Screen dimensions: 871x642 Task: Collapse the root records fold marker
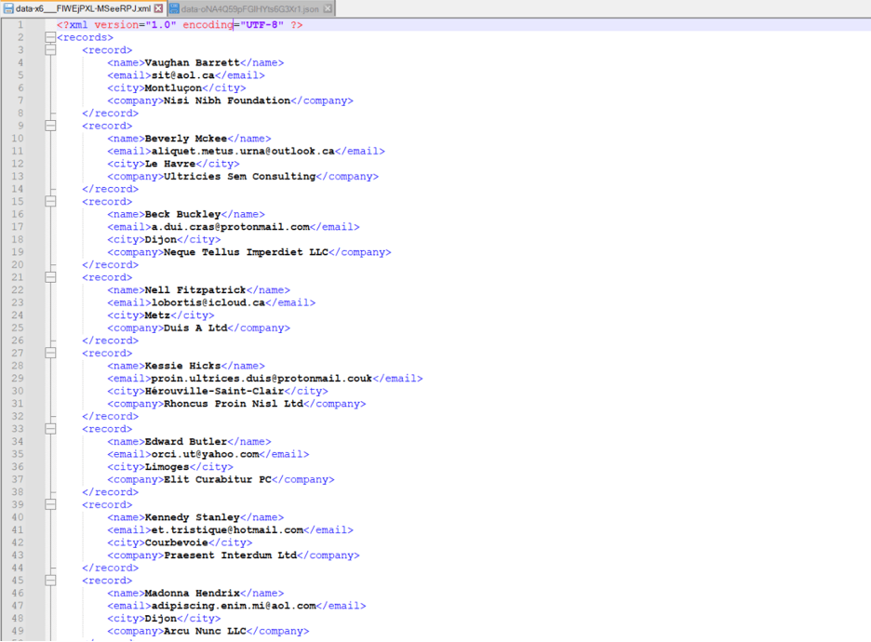coord(50,38)
